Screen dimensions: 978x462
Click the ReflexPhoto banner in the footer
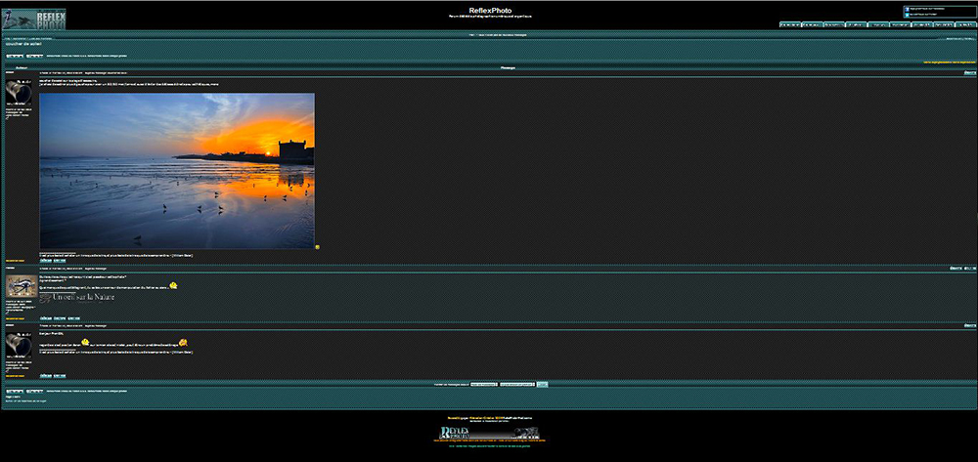[490, 432]
